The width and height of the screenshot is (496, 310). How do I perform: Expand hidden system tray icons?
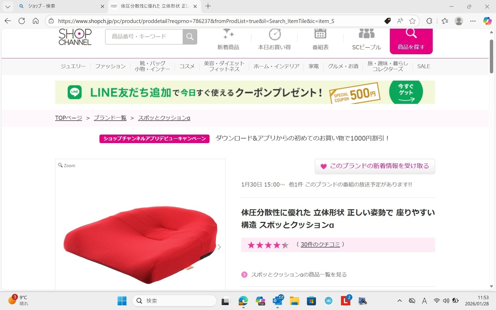coord(399,301)
